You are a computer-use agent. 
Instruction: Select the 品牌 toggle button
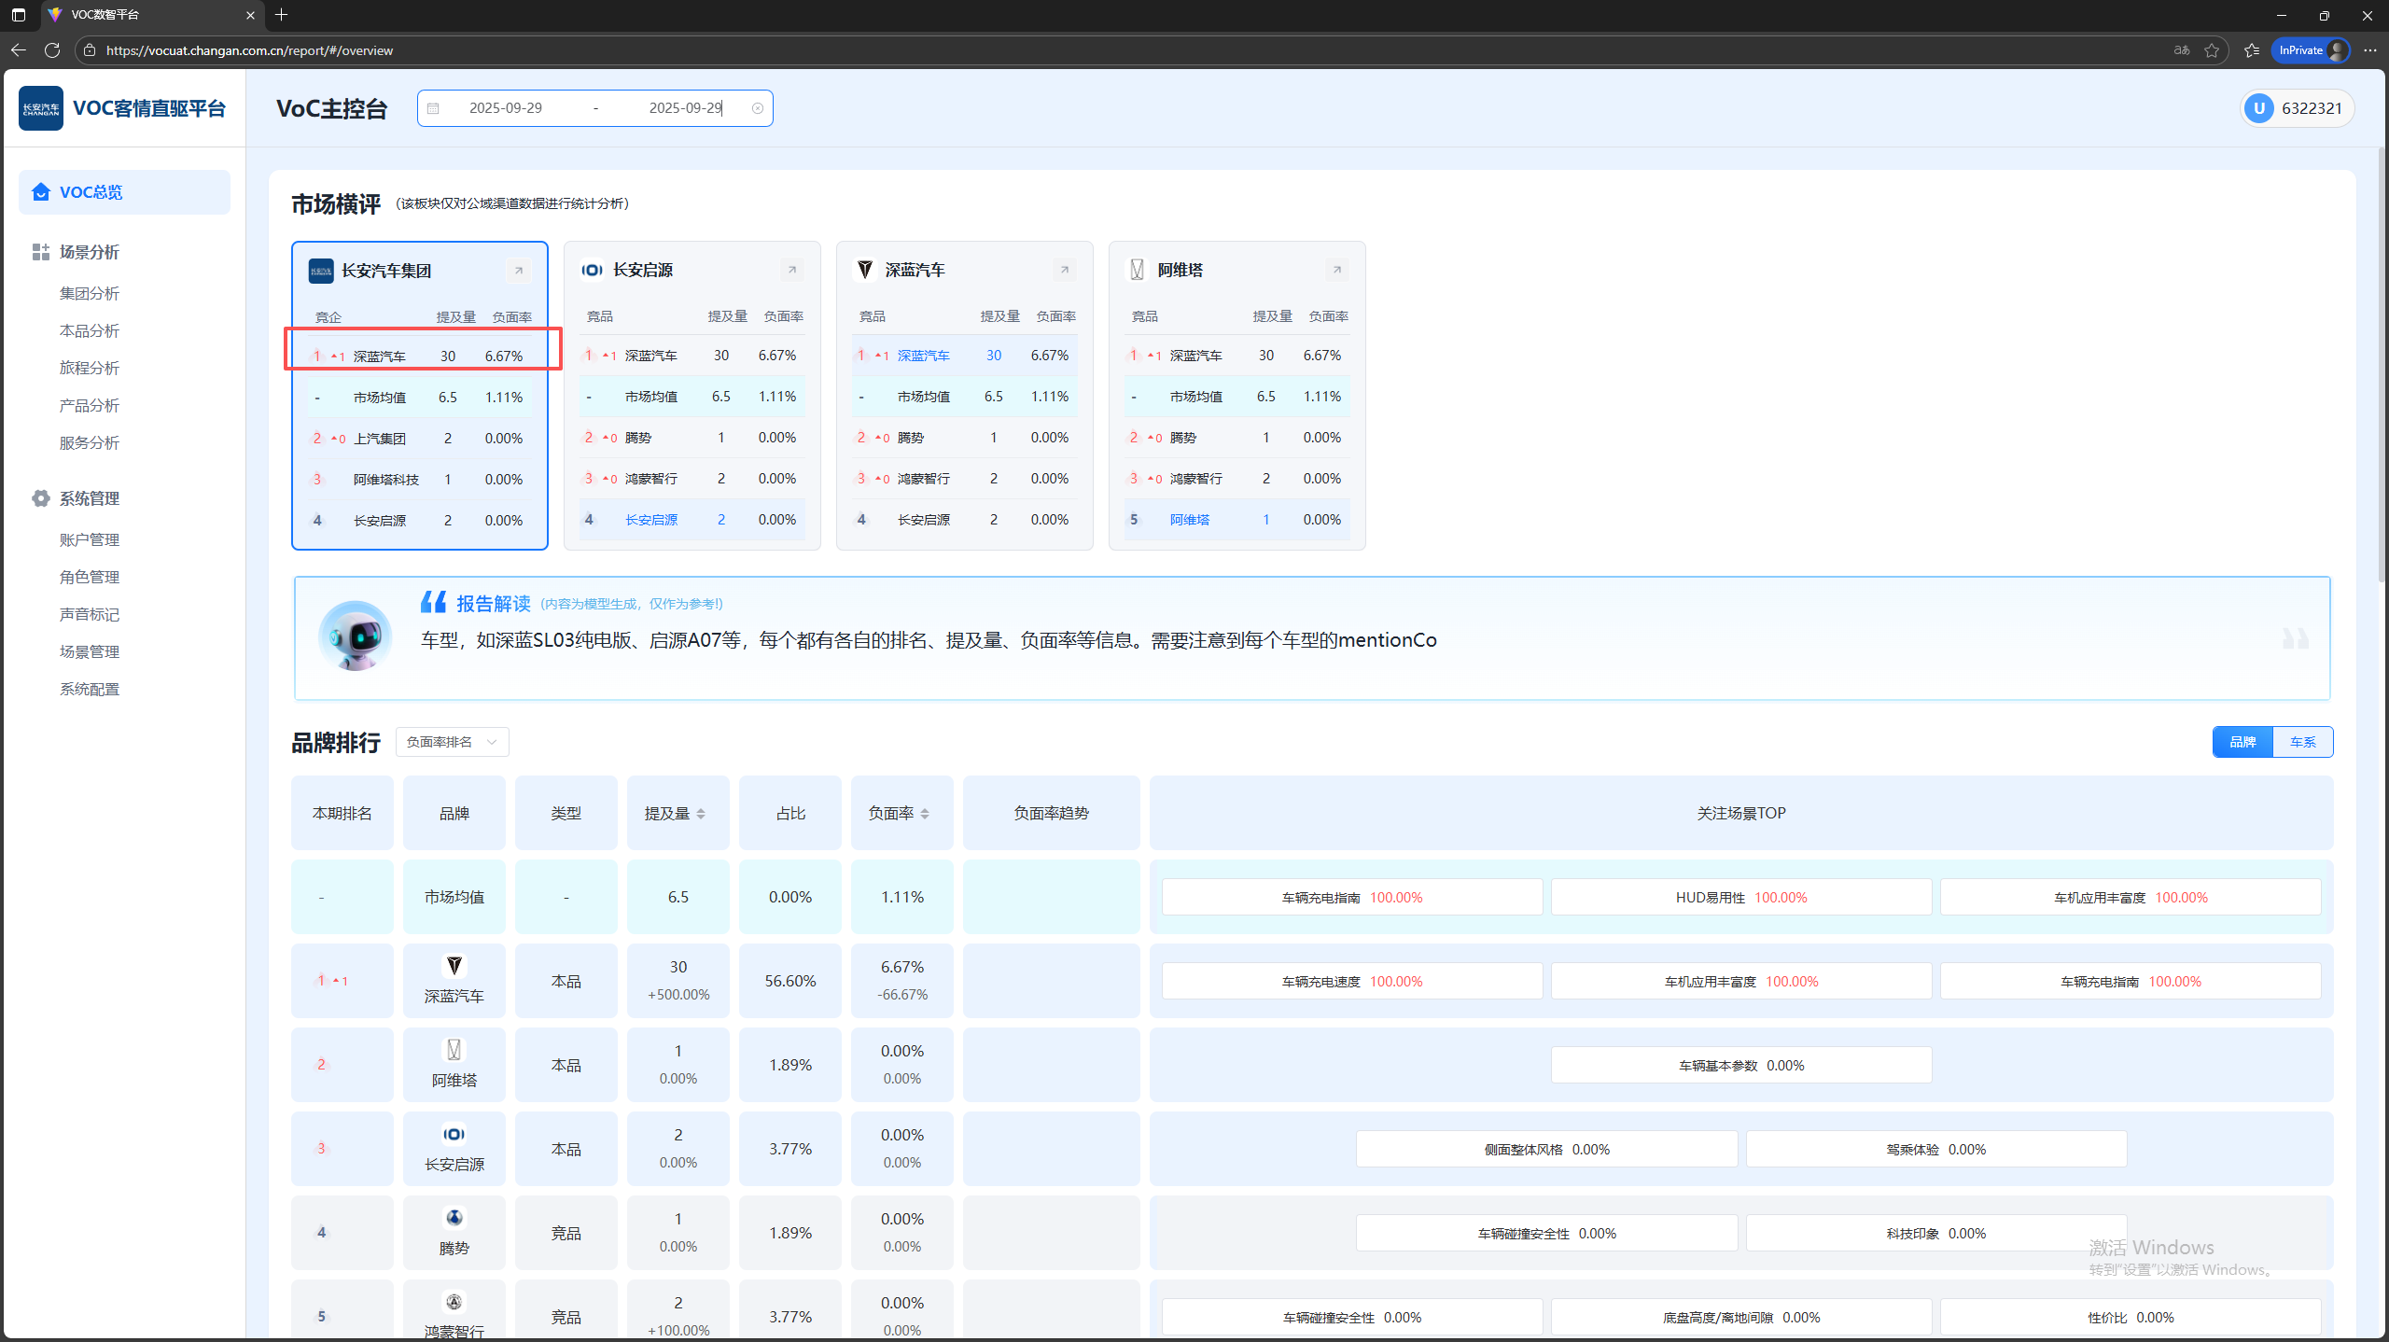(2242, 742)
